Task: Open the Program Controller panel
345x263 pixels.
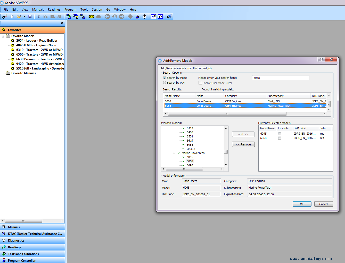Action: tap(32, 260)
